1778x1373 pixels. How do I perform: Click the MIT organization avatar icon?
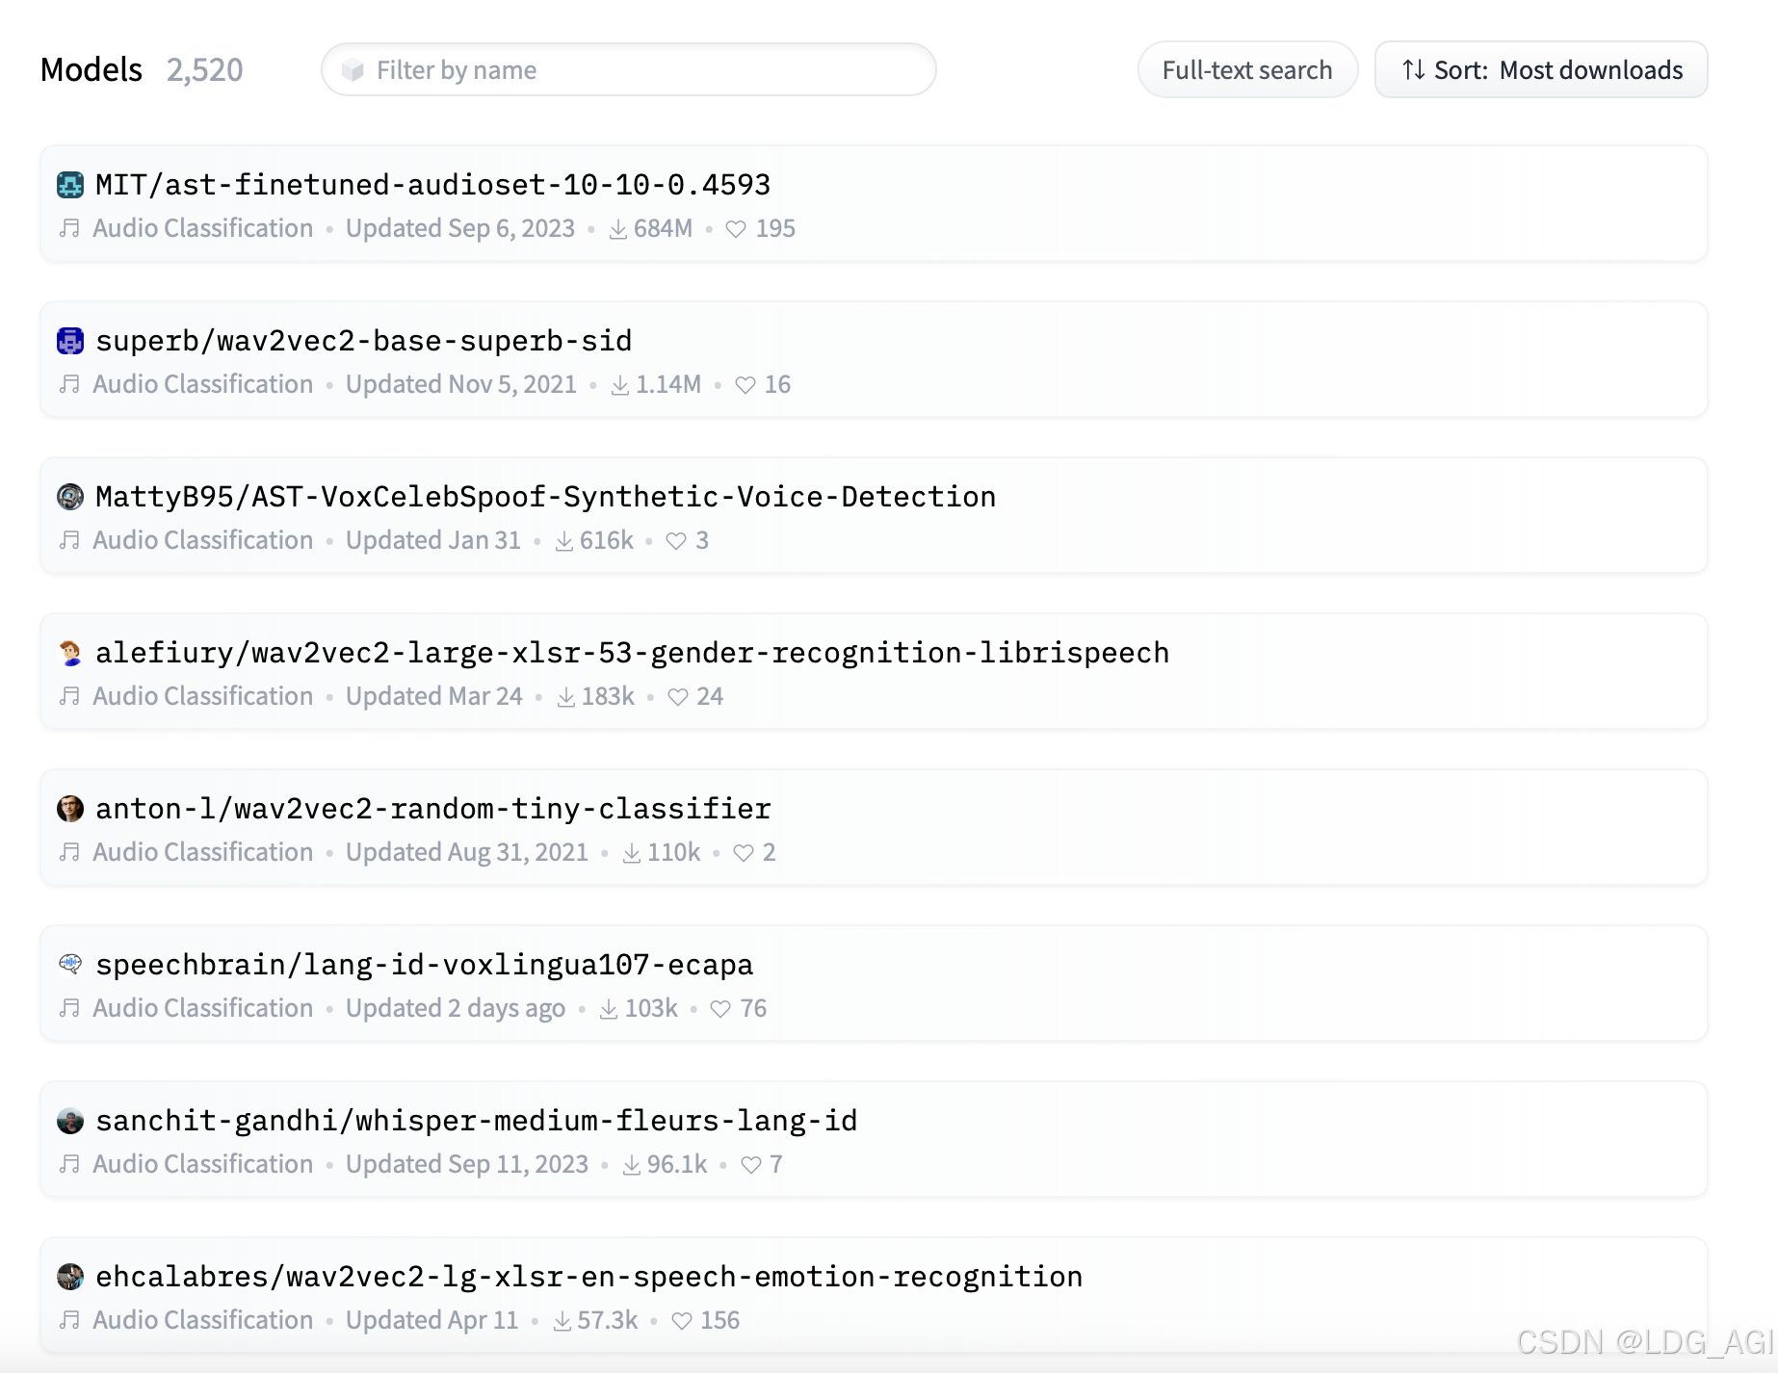70,184
